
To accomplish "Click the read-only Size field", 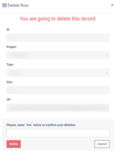I will [x=58, y=90].
